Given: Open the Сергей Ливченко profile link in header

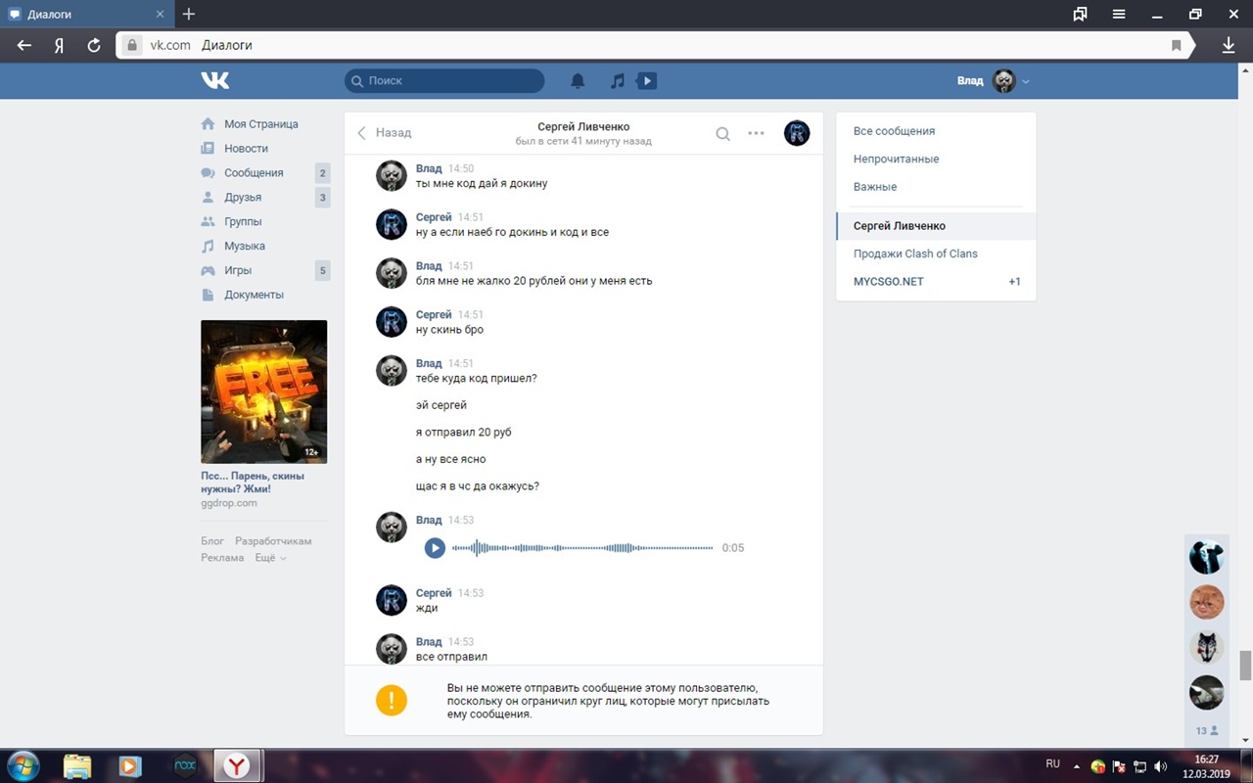Looking at the screenshot, I should click(583, 126).
